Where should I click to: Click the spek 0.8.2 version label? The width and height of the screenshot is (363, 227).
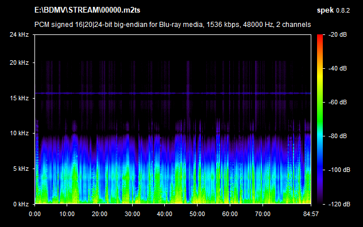333,10
